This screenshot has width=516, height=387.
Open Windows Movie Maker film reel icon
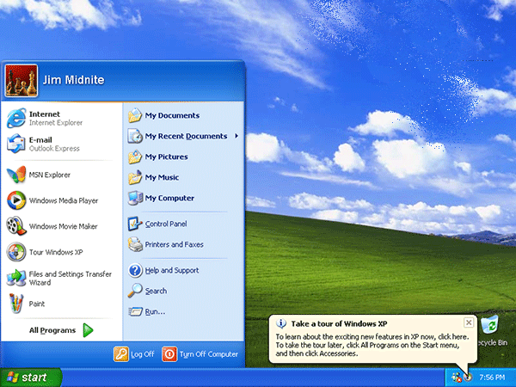click(16, 225)
